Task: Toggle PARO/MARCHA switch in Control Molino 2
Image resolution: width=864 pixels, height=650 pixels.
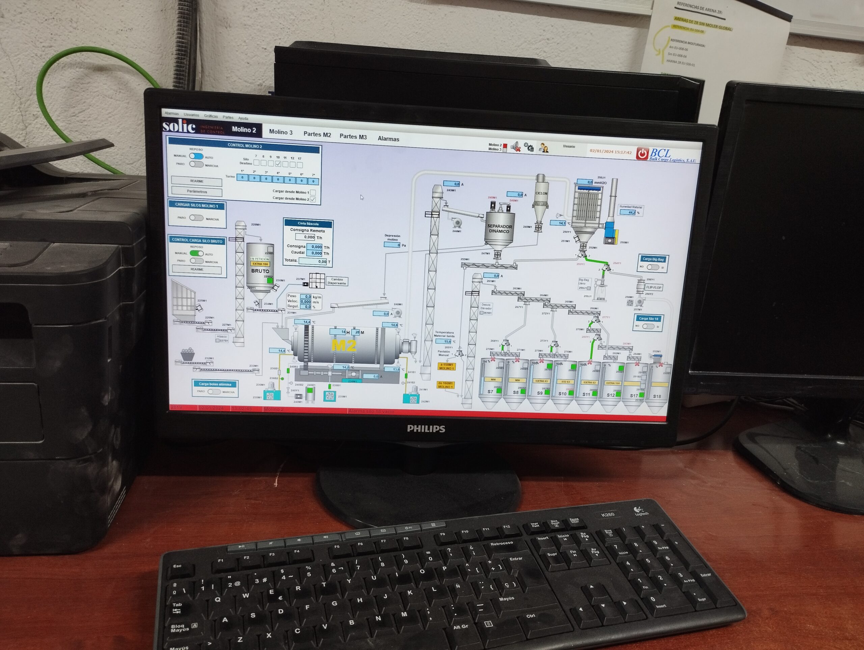Action: (196, 164)
